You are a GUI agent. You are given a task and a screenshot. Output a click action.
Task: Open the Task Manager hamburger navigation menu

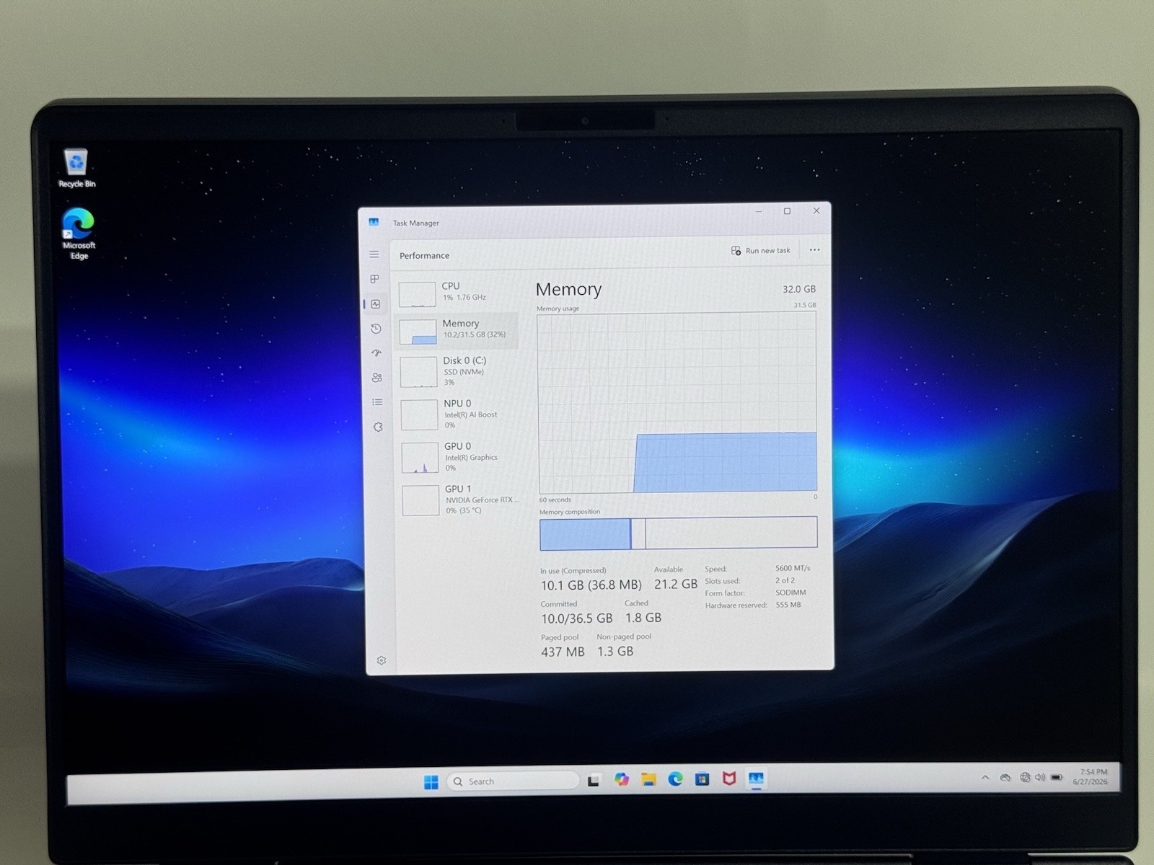point(374,254)
